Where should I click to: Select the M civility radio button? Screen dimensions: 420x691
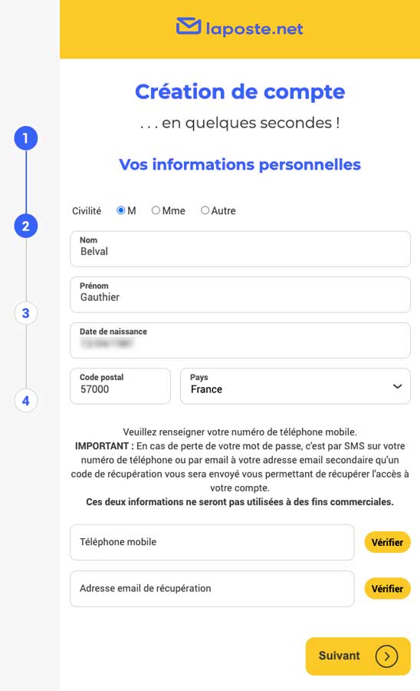(120, 210)
